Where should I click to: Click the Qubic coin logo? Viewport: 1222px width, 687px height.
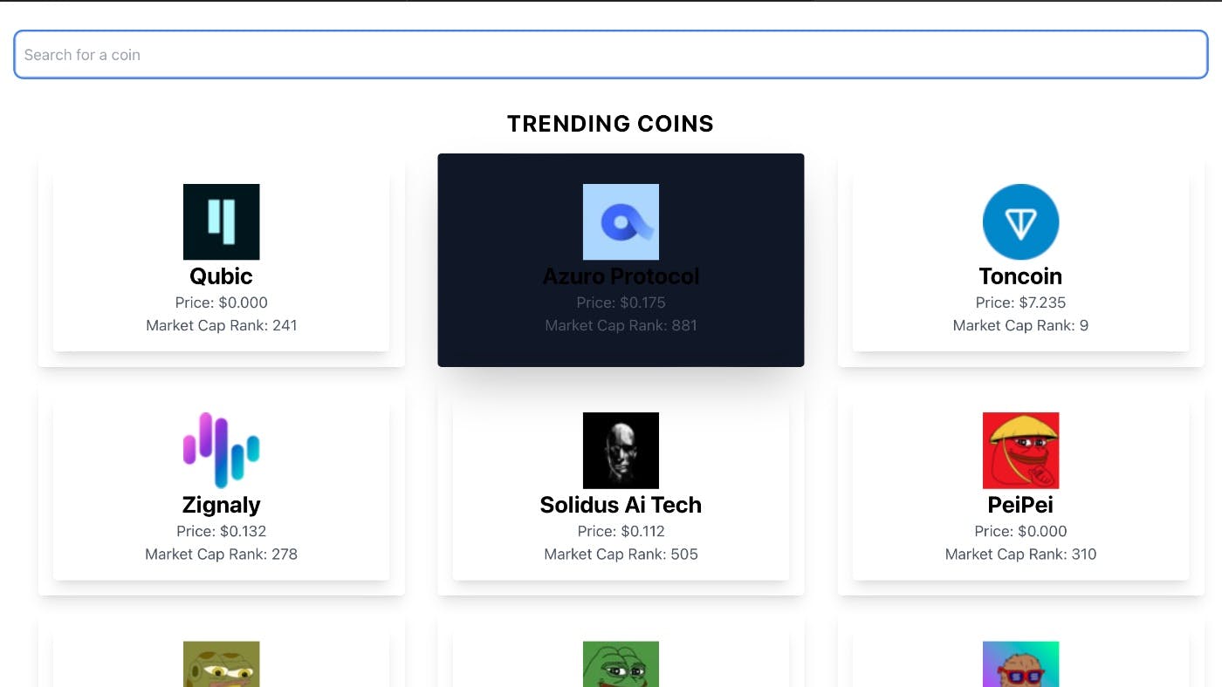click(x=221, y=221)
